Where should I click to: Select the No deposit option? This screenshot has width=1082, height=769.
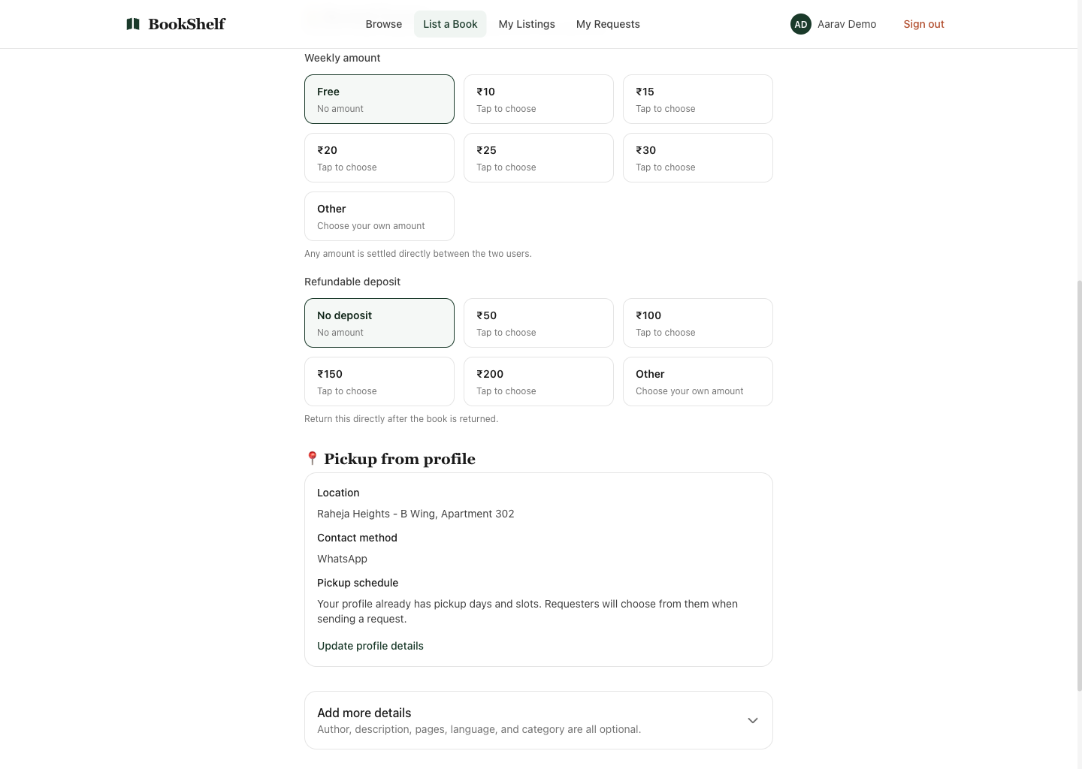pyautogui.click(x=379, y=323)
